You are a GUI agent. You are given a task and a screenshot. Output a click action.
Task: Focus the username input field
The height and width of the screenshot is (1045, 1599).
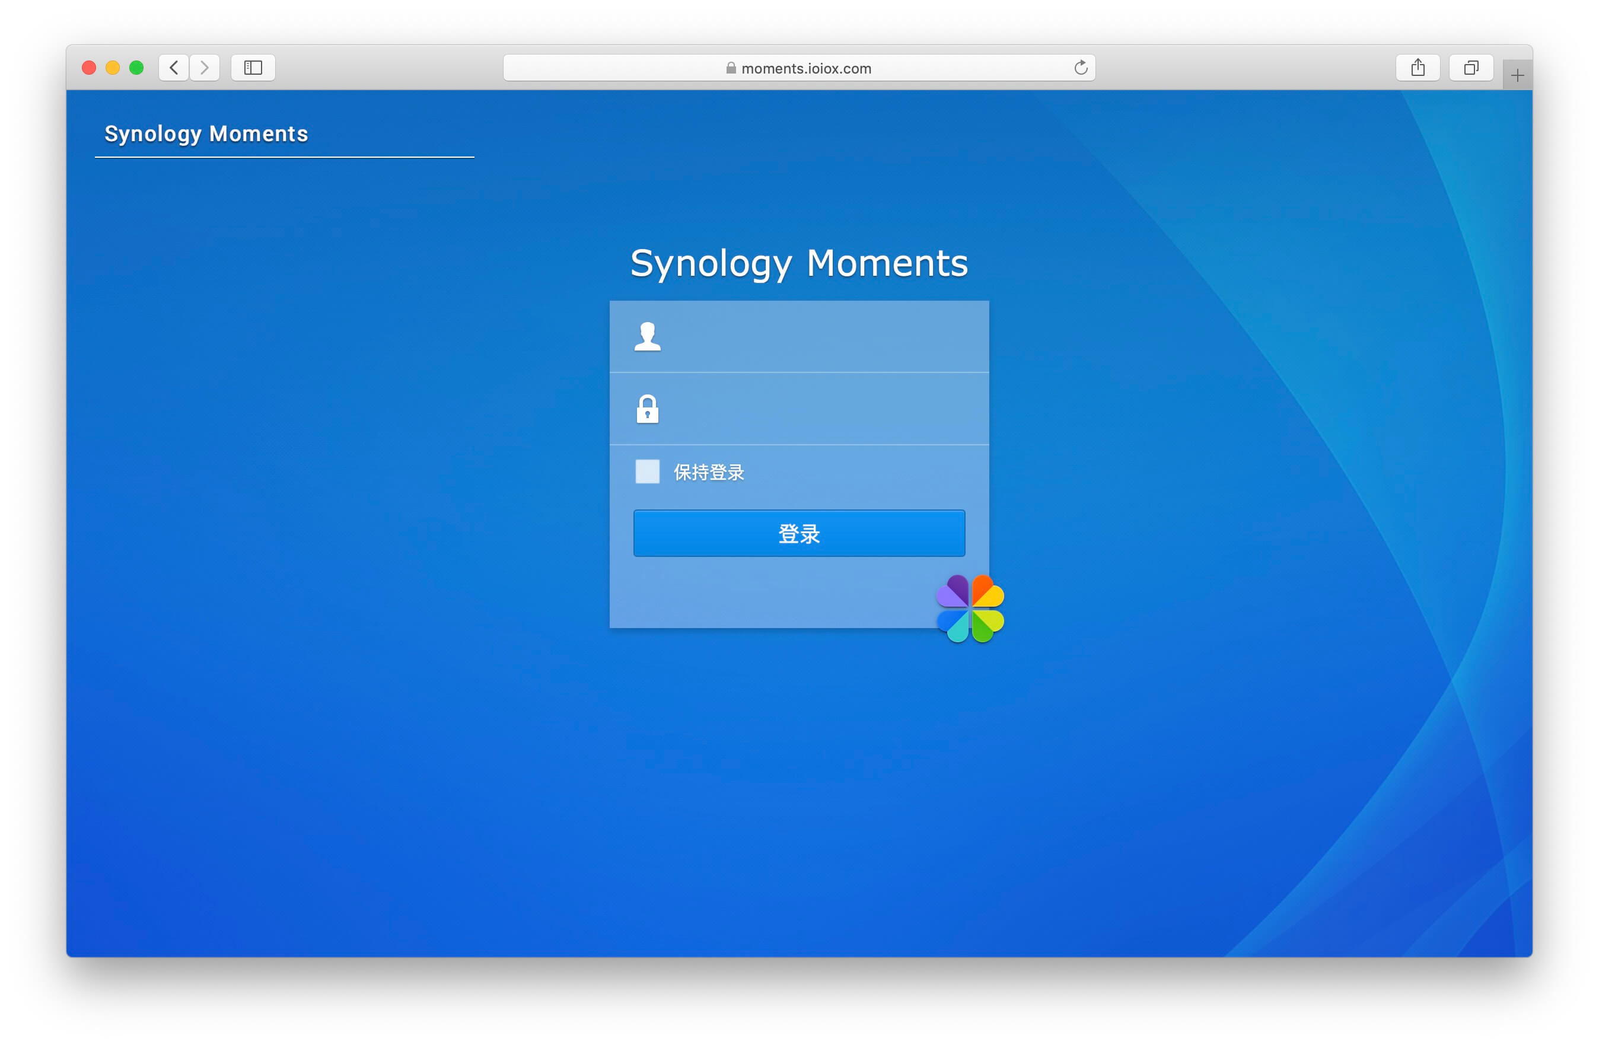point(820,337)
